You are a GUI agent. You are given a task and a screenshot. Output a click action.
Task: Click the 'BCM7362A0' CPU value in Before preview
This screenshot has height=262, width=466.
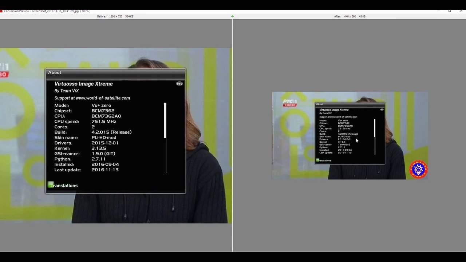[106, 116]
